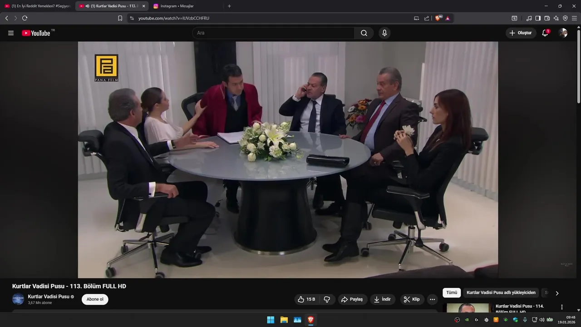The width and height of the screenshot is (581, 327).
Task: Dislike the video with thumbs down
Action: 327,299
